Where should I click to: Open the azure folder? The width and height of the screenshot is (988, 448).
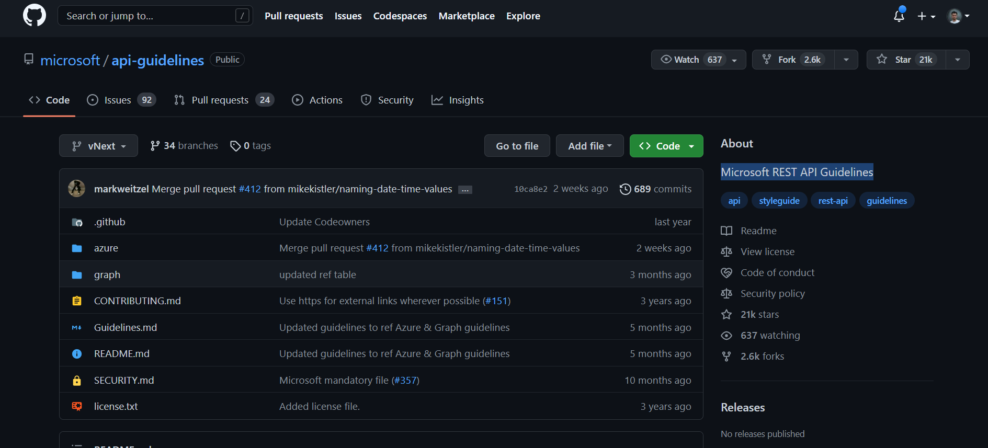pyautogui.click(x=106, y=248)
